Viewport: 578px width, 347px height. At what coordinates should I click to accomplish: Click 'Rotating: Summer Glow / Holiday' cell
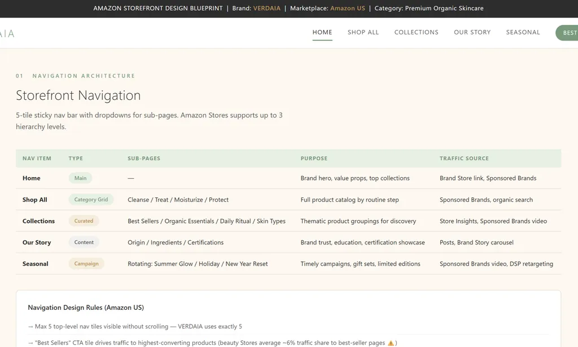click(x=198, y=263)
